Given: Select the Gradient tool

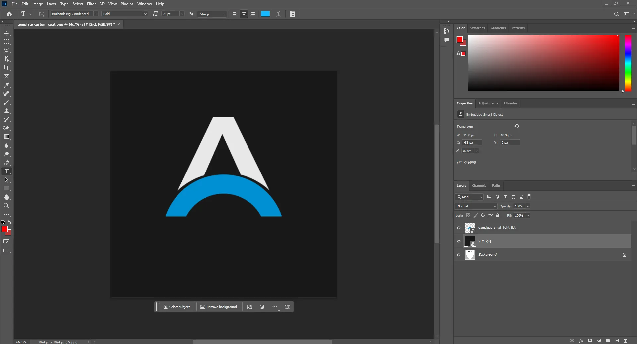Looking at the screenshot, I should tap(6, 137).
